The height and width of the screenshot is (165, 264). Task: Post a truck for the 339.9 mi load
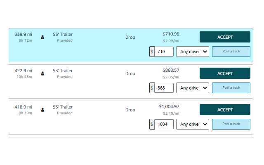[x=231, y=52]
